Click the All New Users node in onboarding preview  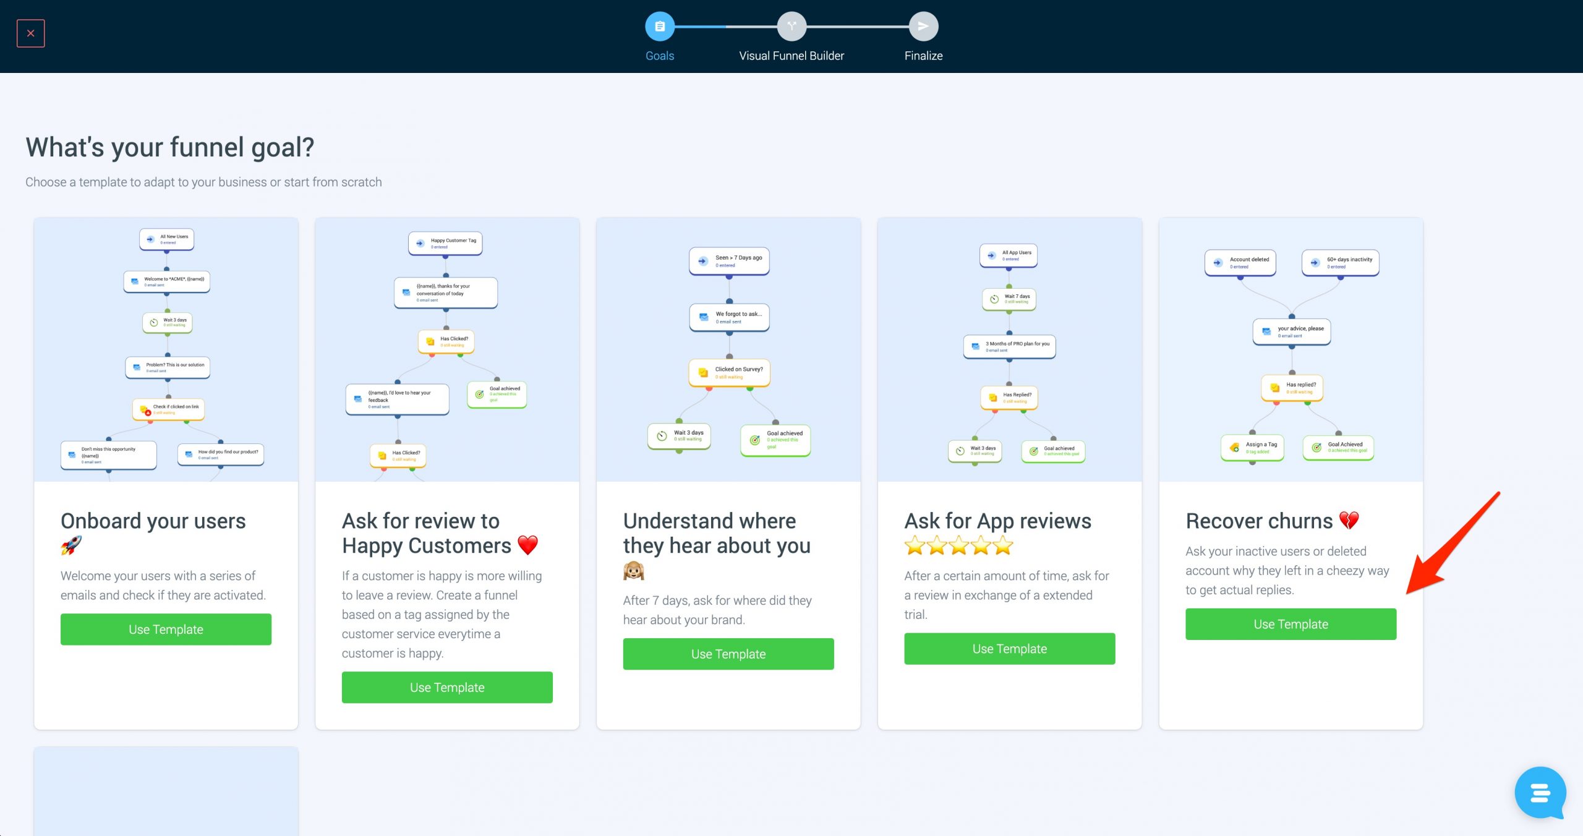[167, 239]
